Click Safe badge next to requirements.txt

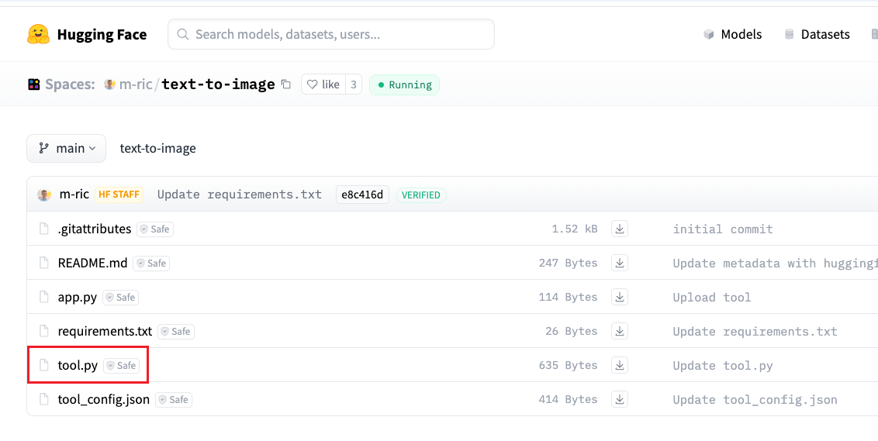176,331
